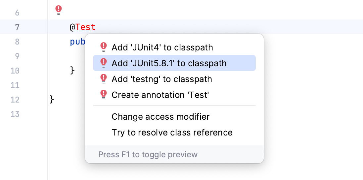
Task: Select Add 'JUnit4' to classpath
Action: [x=162, y=47]
